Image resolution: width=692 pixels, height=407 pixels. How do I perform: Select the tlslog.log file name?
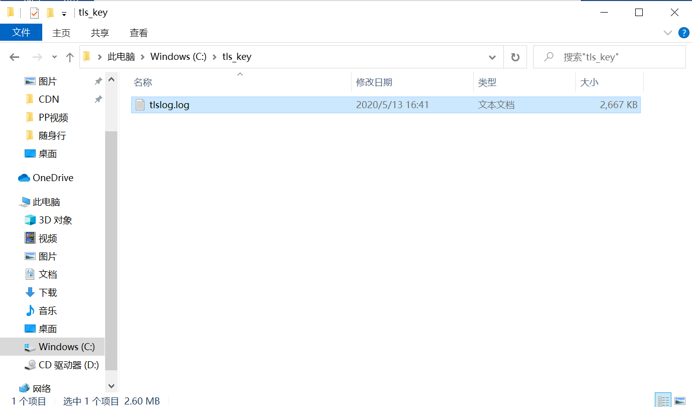169,105
